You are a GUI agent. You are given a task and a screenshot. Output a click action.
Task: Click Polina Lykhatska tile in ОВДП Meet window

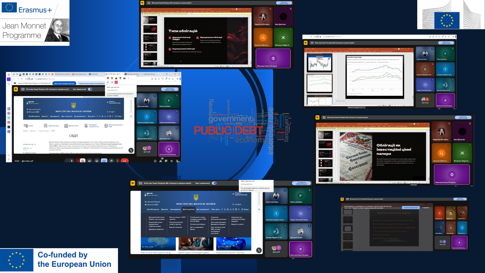click(169, 101)
